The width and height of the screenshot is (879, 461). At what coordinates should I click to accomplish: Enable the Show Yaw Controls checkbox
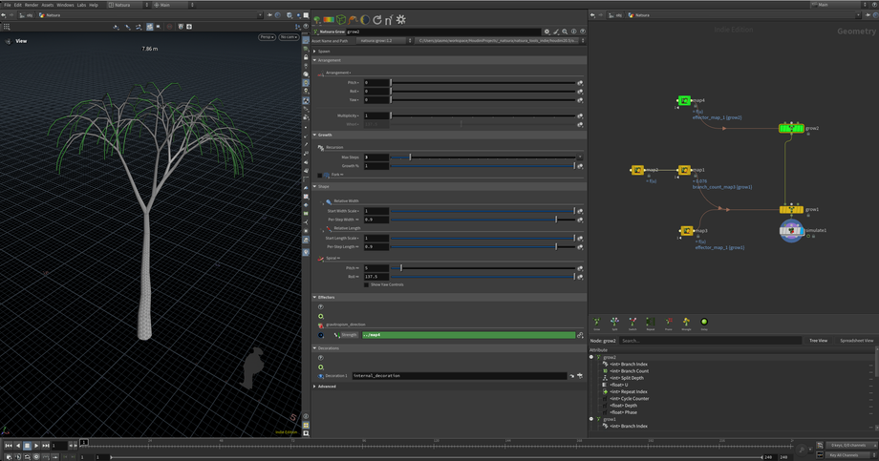366,284
